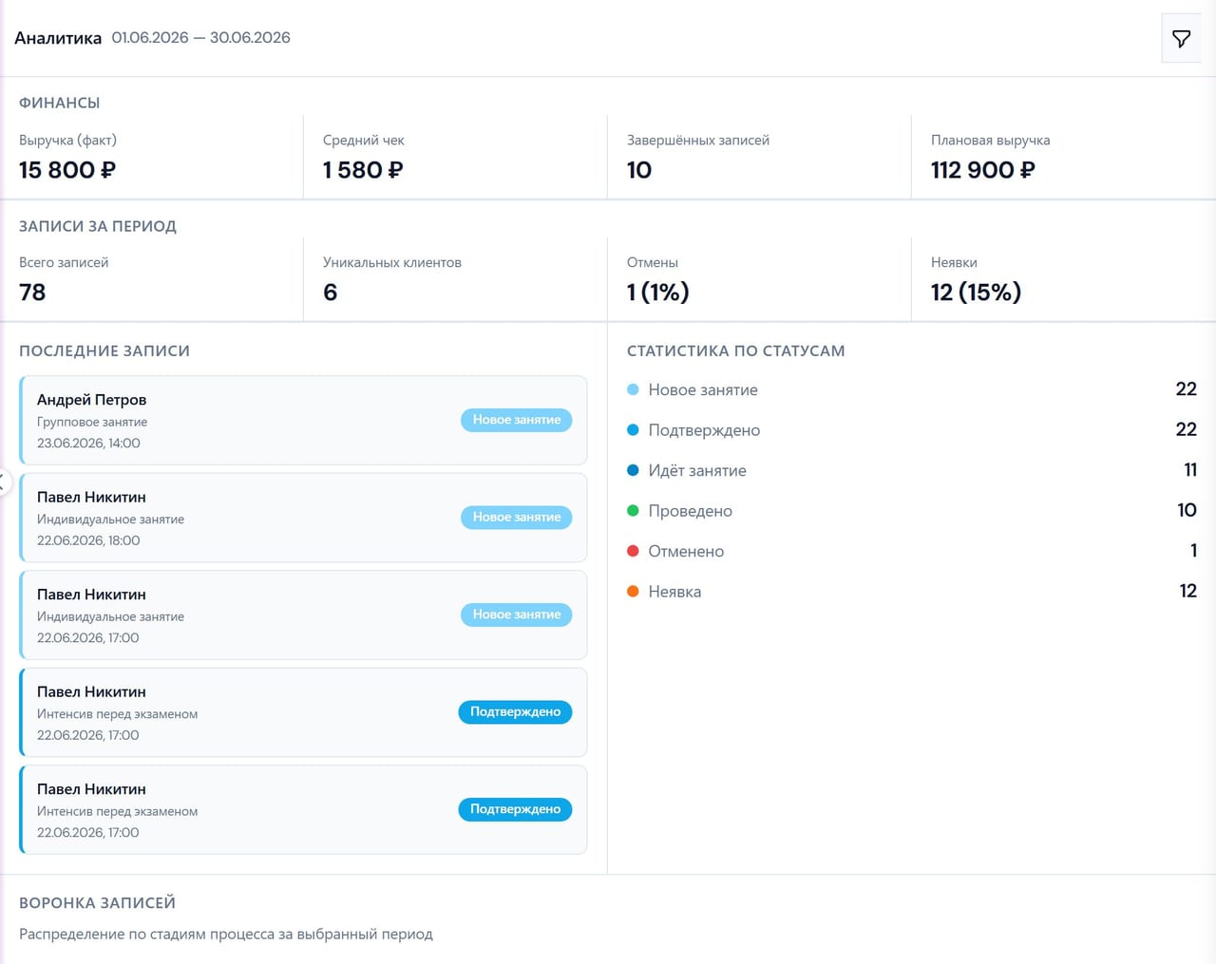
Task: Click 'СТАТИСТИКА ПО СТАТУСАМ' heading
Action: click(x=736, y=350)
